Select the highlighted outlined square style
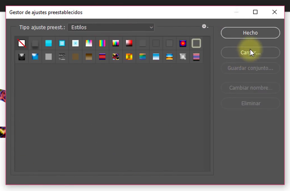290x191 pixels. (x=196, y=43)
